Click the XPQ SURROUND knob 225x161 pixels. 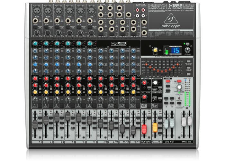[x=155, y=83]
